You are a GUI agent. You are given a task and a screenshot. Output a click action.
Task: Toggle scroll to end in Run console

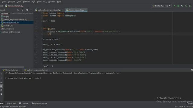pyautogui.click(x=1, y=86)
